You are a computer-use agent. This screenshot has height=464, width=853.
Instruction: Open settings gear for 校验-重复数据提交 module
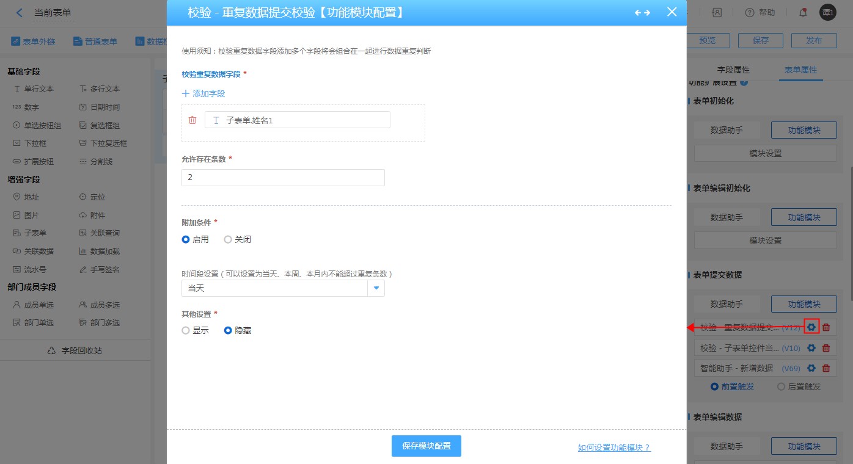click(811, 327)
